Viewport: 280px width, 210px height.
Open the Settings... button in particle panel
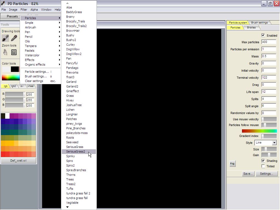[266, 174]
